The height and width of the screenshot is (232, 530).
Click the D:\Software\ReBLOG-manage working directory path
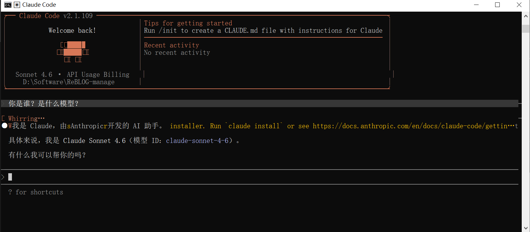coord(69,82)
